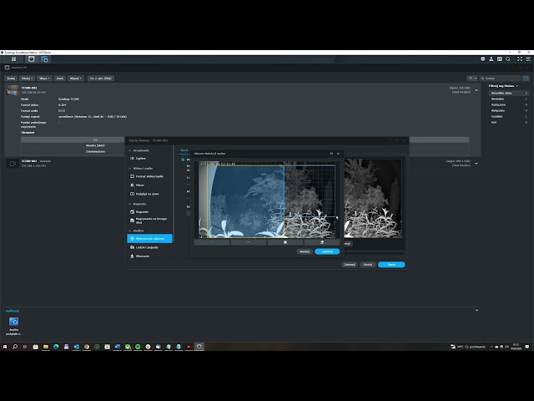Click the clear-all eraser tool button
Image resolution: width=534 pixels, height=401 pixels.
click(322, 242)
